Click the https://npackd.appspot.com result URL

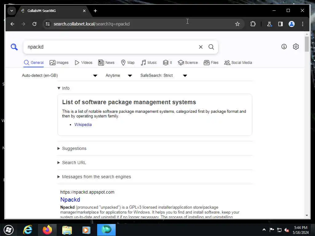(x=87, y=192)
